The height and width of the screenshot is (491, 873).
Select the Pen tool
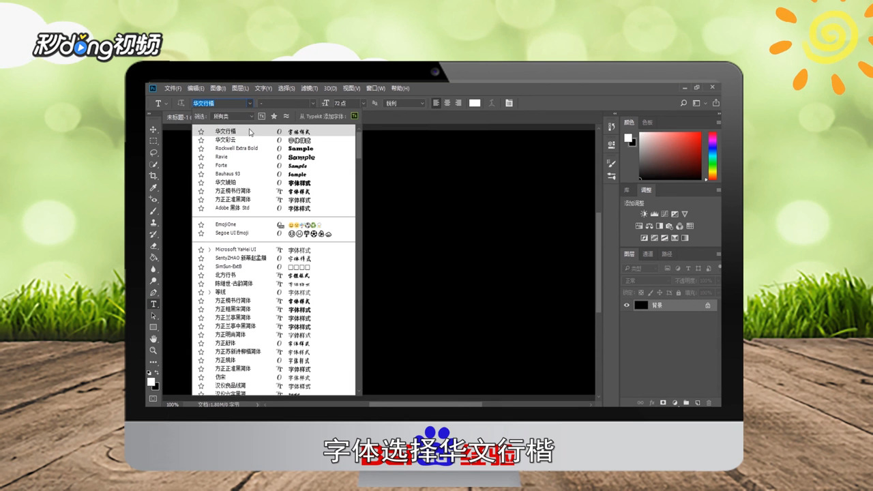(153, 293)
